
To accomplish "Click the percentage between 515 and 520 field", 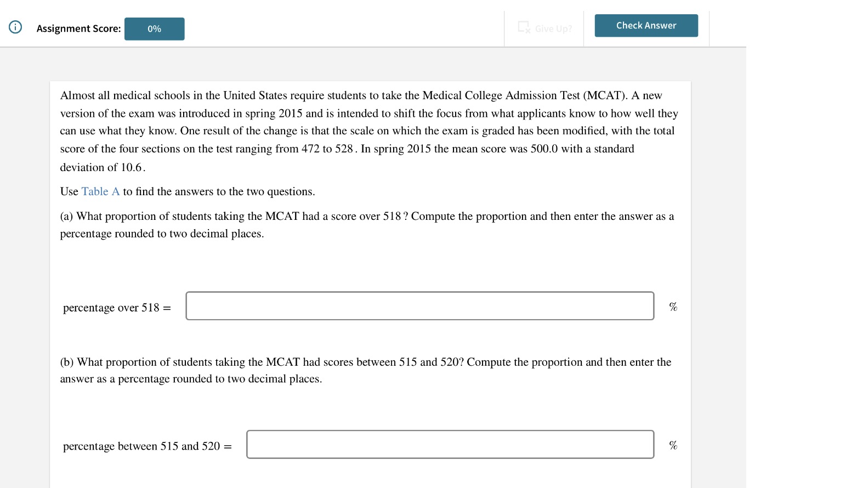I will pyautogui.click(x=450, y=444).
